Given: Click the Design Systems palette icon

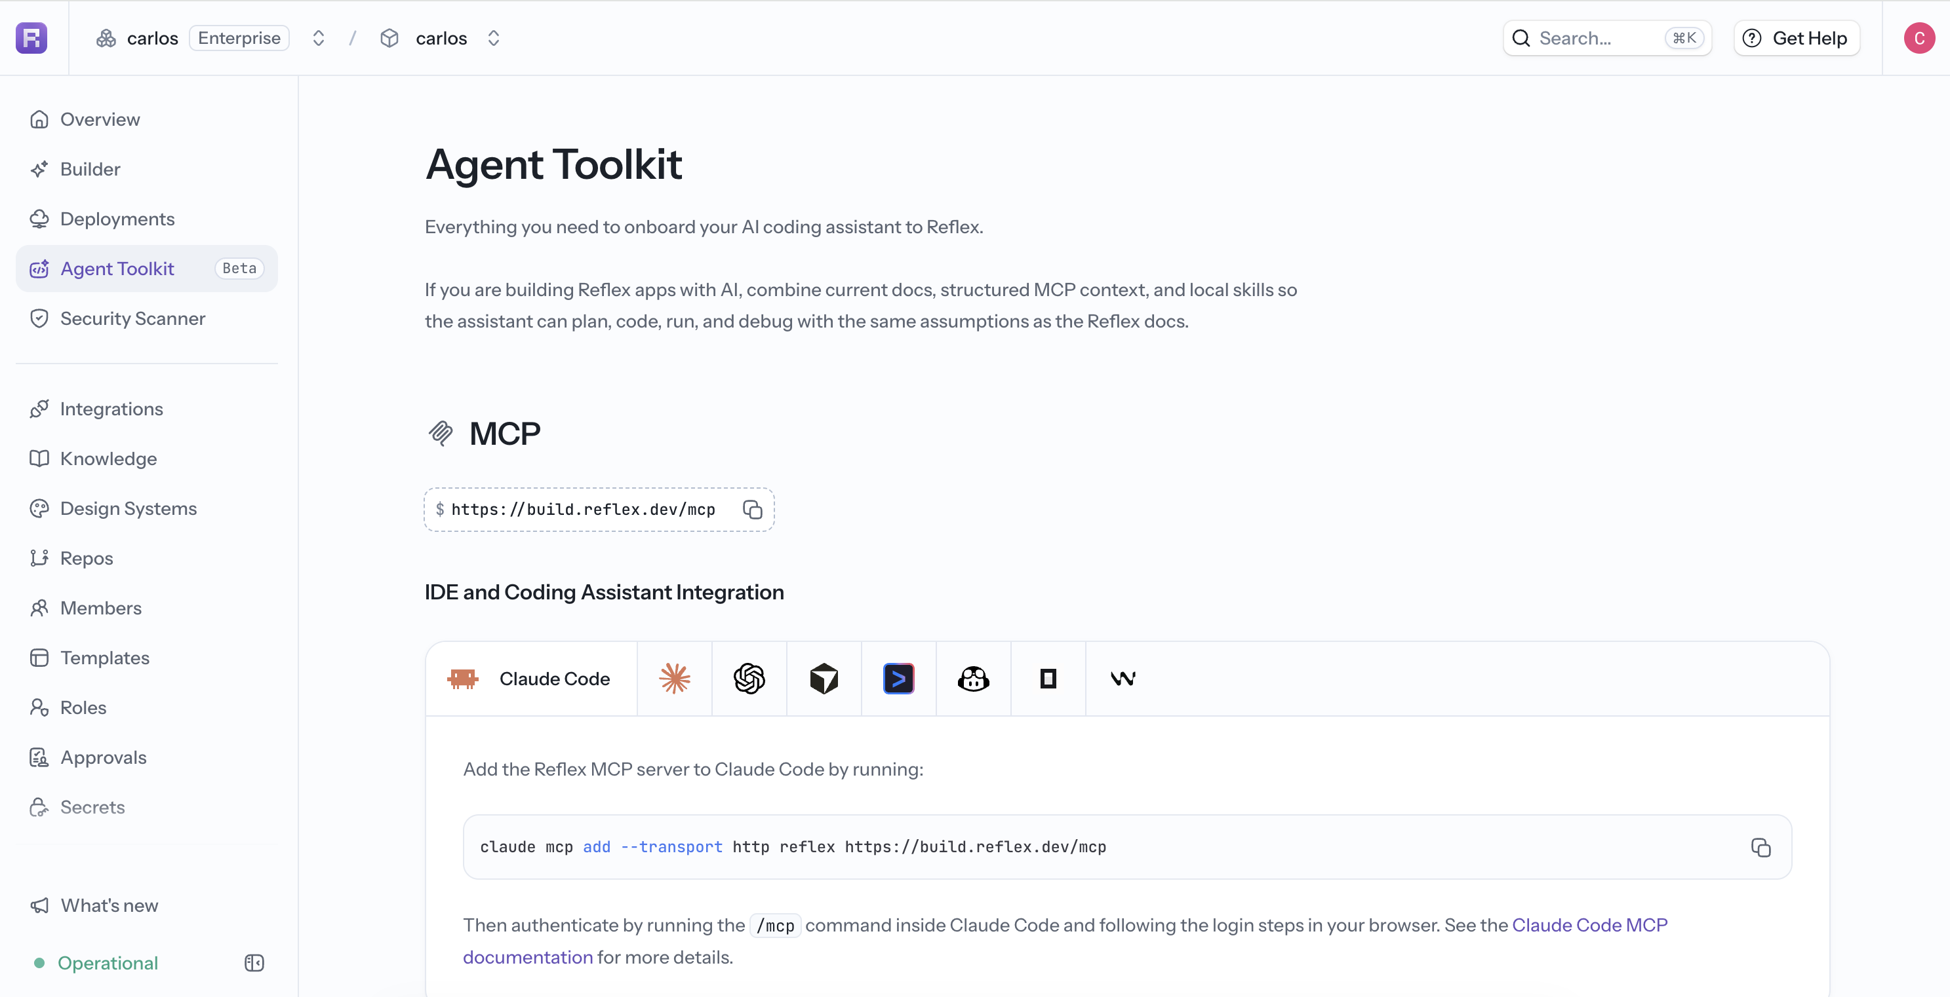Looking at the screenshot, I should tap(39, 508).
